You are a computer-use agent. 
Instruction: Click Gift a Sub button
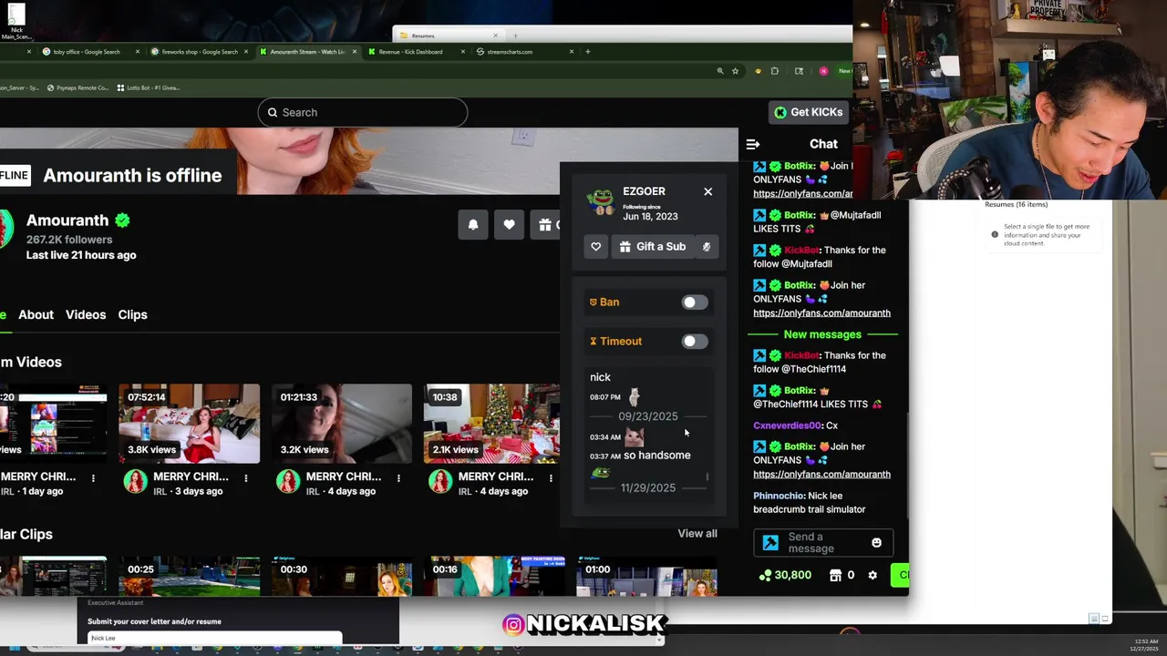pos(653,247)
